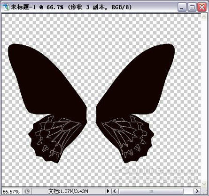
Task: Minimize the 未标题-1 document window
Action: [182, 7]
